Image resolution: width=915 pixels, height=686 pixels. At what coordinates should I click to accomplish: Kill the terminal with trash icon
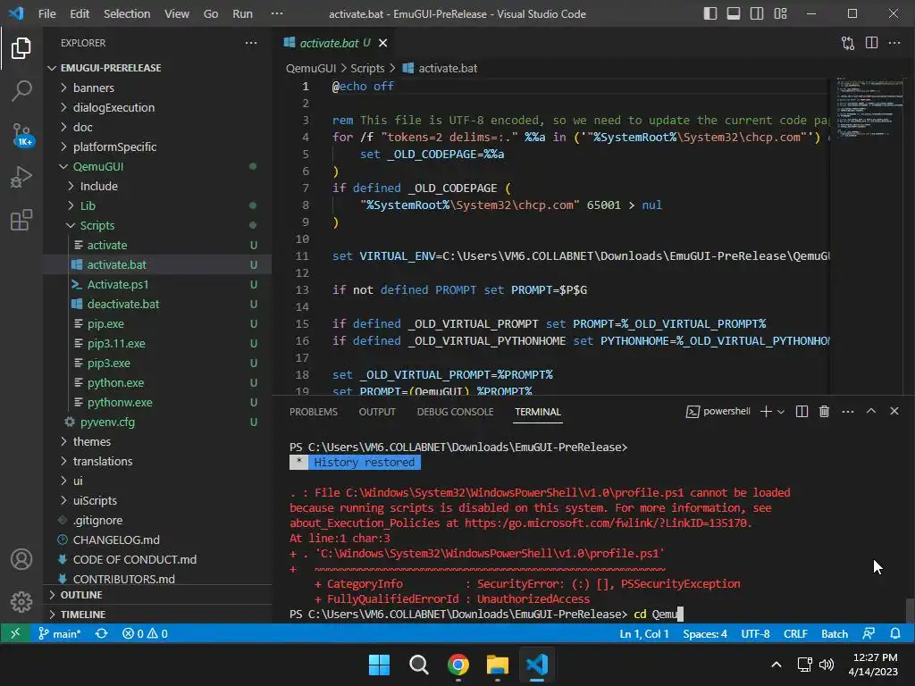click(824, 411)
